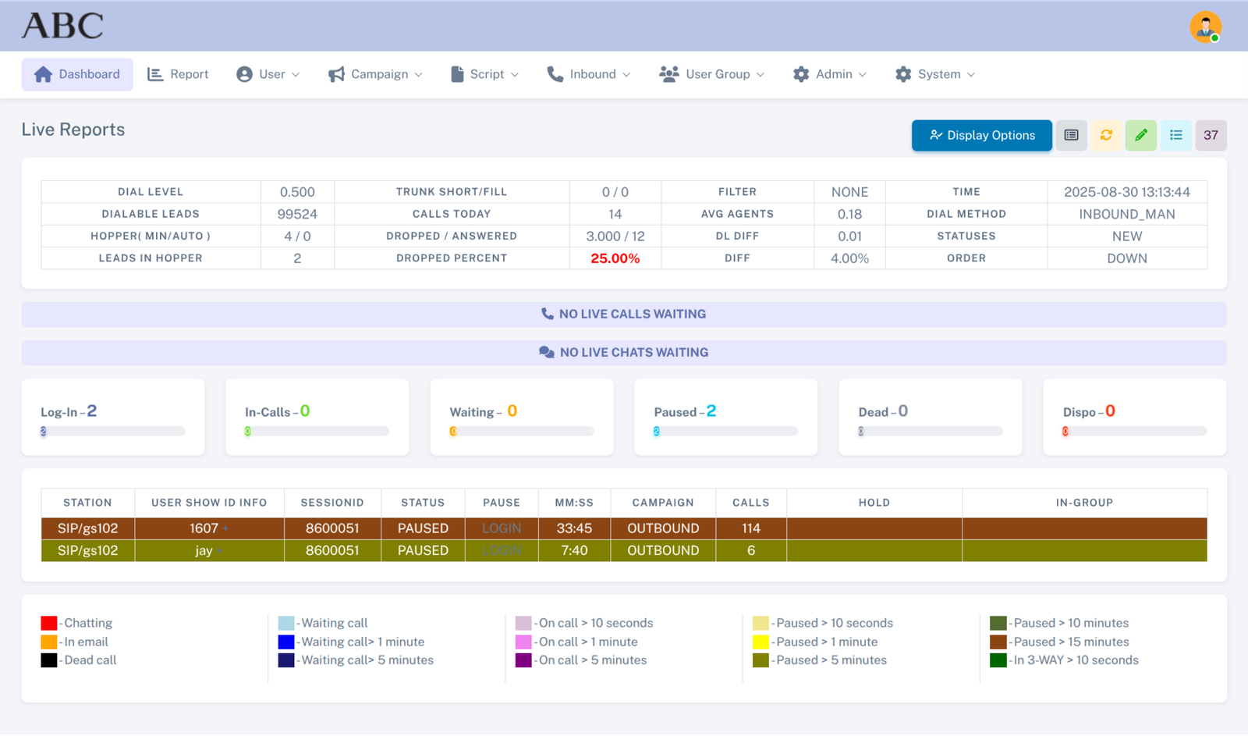Image resolution: width=1248 pixels, height=736 pixels.
Task: Select the green pencil edit icon
Action: click(x=1140, y=135)
